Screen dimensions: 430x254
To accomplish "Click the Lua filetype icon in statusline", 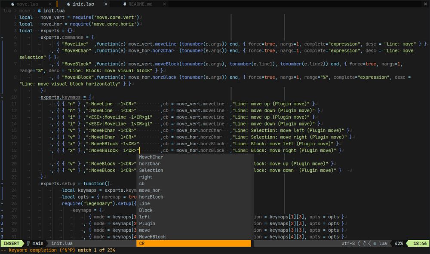I will 375,243.
